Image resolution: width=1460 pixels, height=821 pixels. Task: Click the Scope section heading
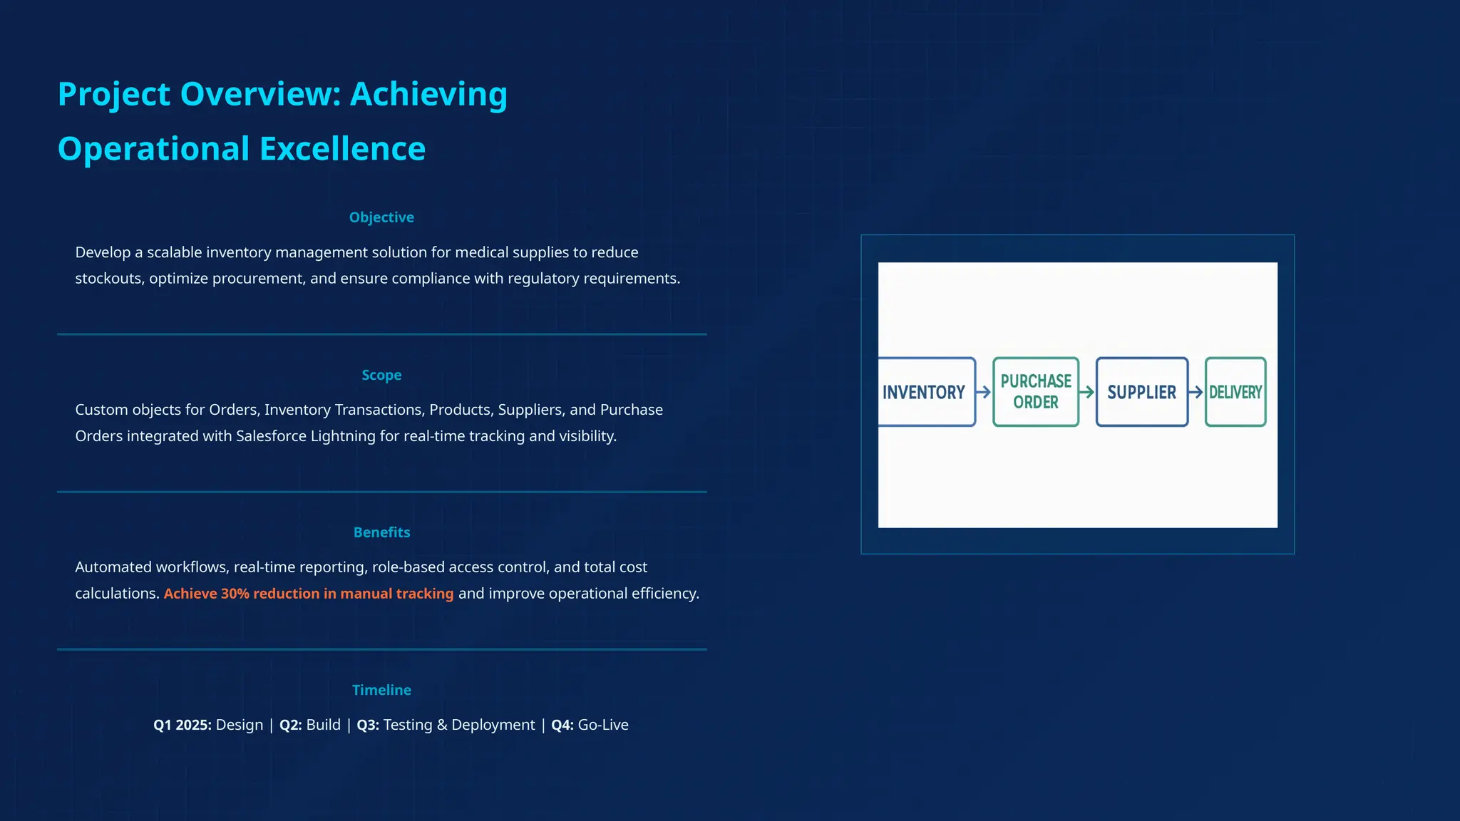tap(381, 375)
